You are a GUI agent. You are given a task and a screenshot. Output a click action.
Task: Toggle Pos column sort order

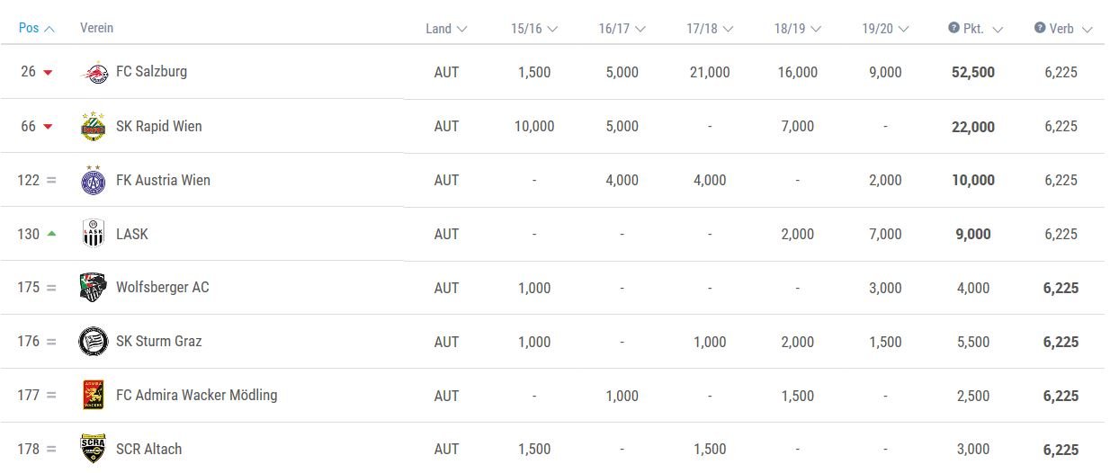tap(37, 29)
